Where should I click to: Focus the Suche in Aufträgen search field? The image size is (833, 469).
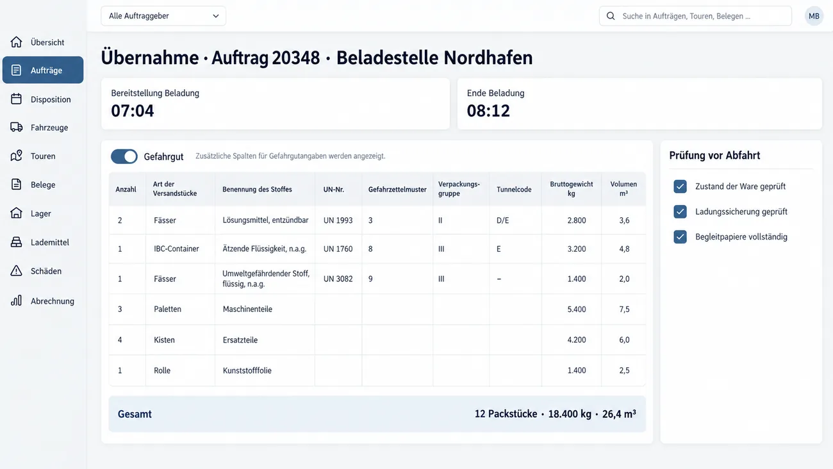695,16
